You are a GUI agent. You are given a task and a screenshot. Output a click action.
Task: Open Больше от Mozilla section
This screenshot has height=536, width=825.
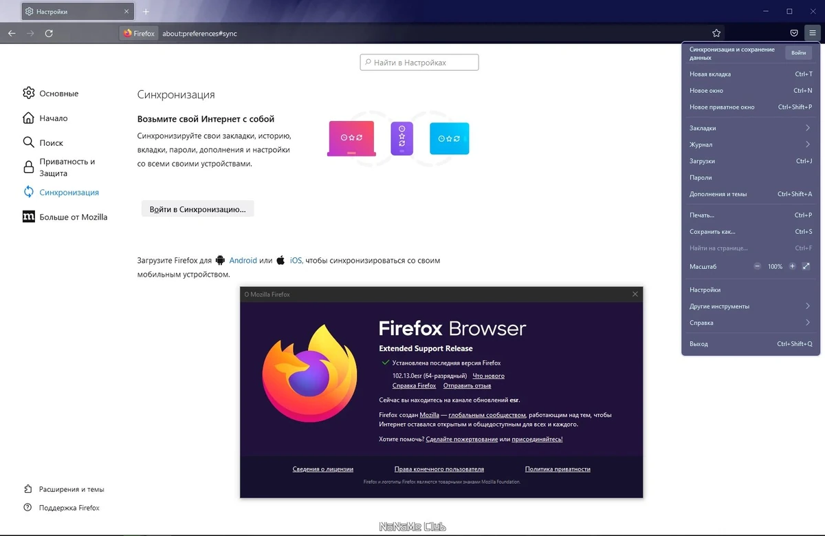65,217
